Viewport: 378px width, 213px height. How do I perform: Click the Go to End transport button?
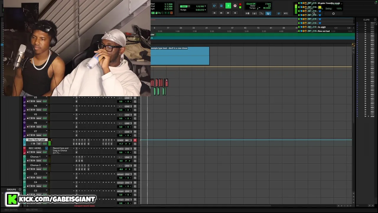coord(235,13)
